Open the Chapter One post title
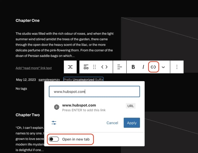Viewport: 198px width, 153px height. coord(27,20)
